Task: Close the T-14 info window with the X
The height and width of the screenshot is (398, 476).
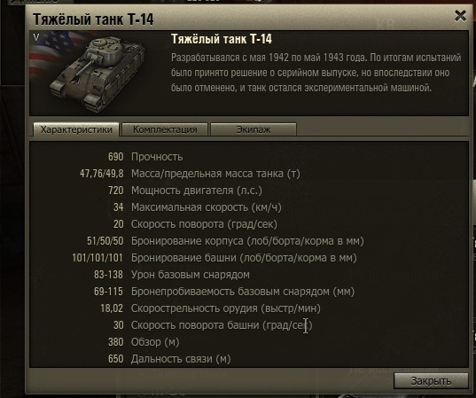Action: tap(460, 16)
